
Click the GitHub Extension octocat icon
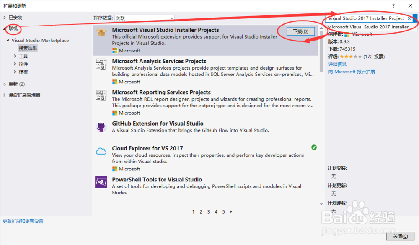tap(101, 126)
